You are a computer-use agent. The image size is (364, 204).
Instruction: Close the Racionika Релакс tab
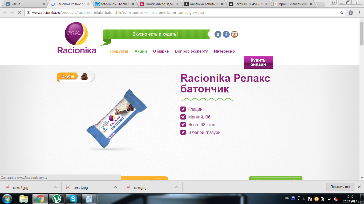pos(88,4)
